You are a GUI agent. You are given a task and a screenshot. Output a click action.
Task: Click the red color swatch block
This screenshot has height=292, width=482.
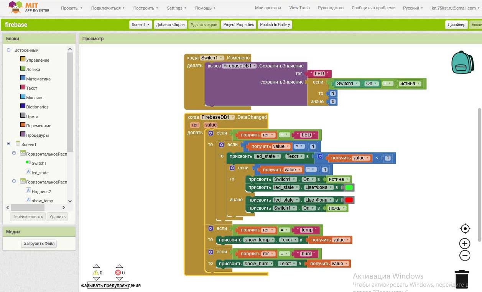349,200
